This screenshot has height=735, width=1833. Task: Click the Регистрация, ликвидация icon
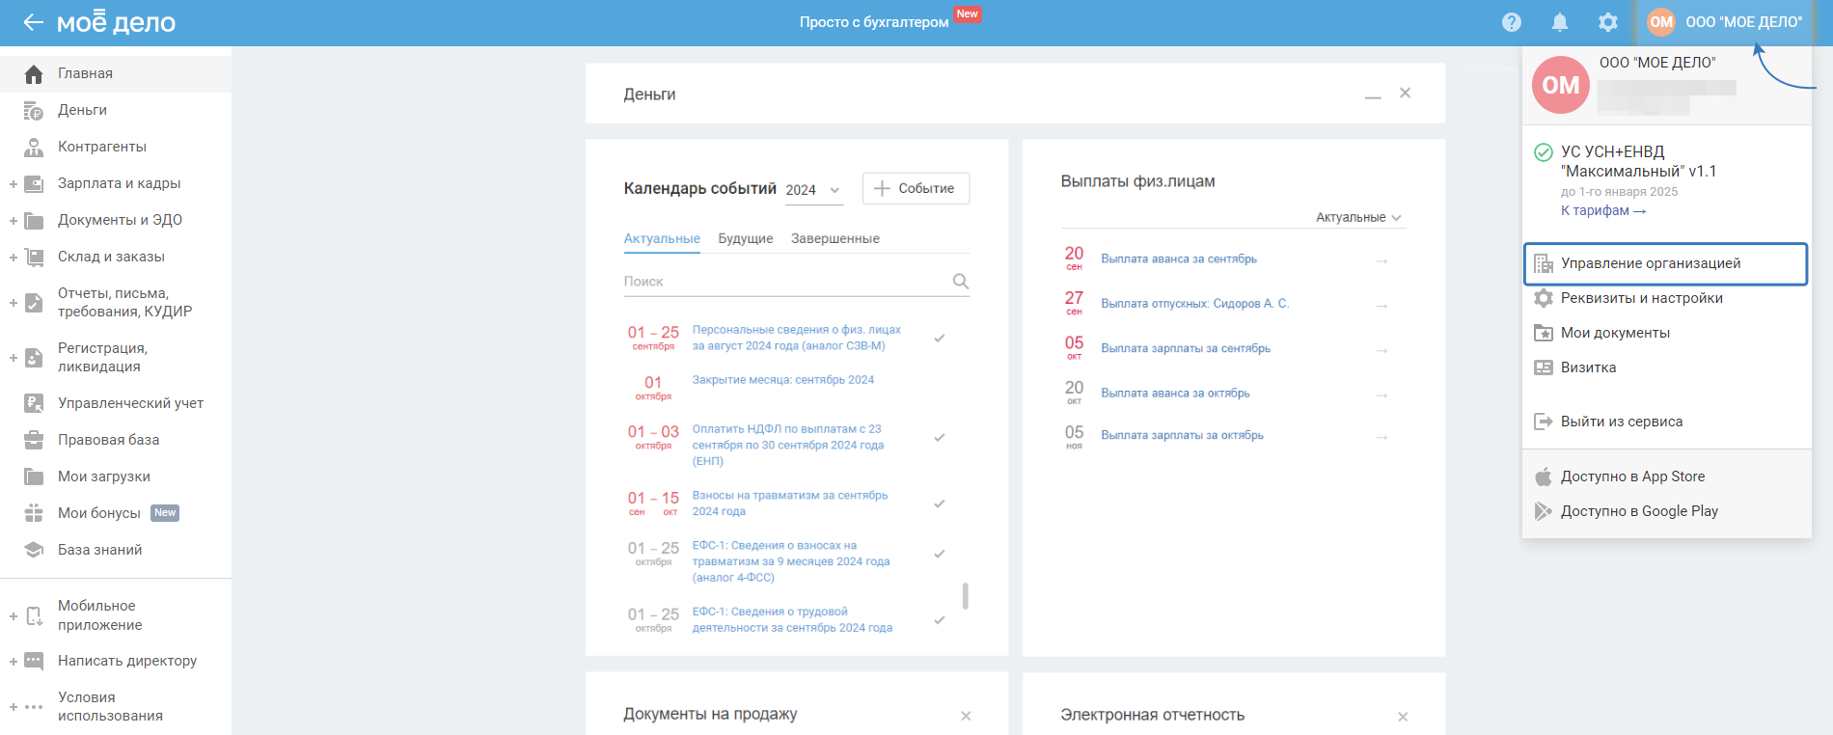coord(34,358)
